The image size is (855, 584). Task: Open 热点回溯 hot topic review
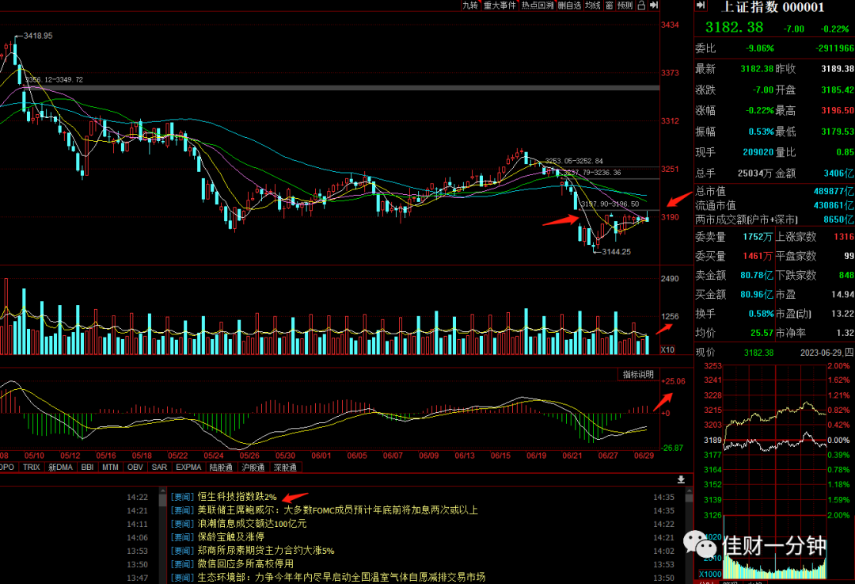537,6
